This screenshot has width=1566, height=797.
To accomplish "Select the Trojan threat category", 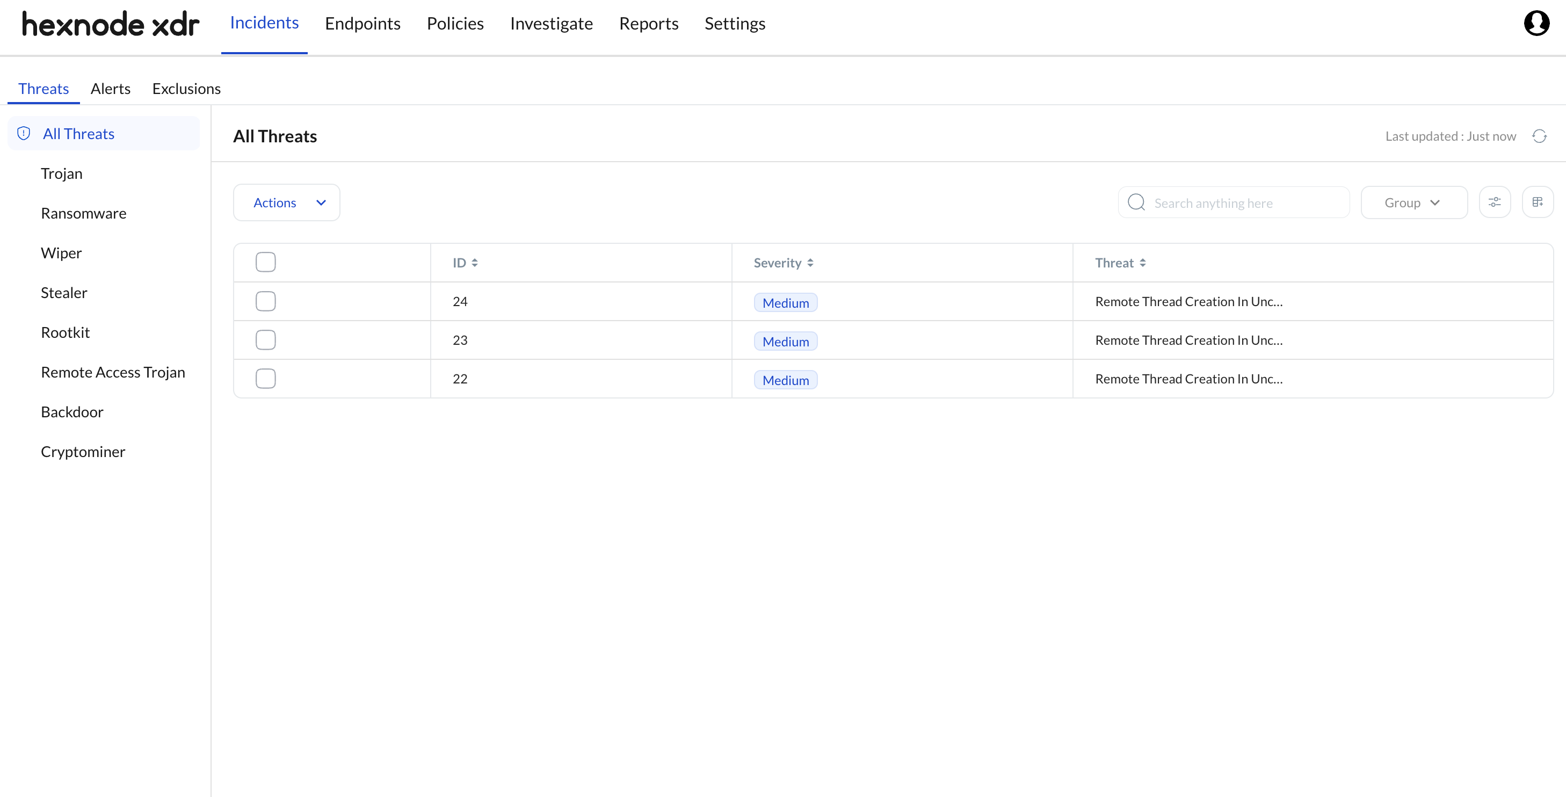I will tap(61, 173).
